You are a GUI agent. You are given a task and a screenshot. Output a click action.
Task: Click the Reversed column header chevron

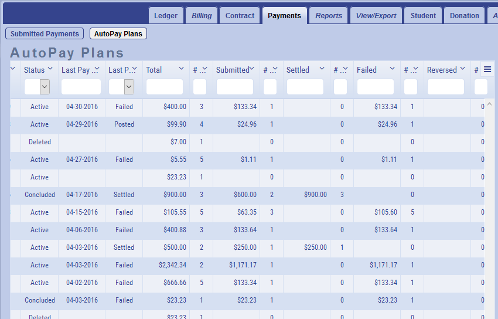462,69
